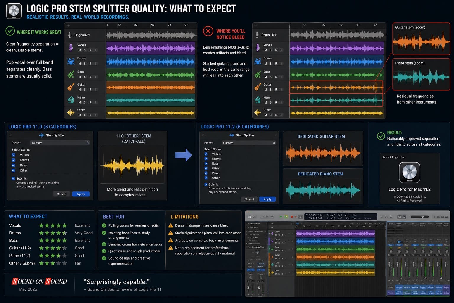
Task: Click the Guitar stem (zoom) thumbnail
Action: tap(421, 39)
